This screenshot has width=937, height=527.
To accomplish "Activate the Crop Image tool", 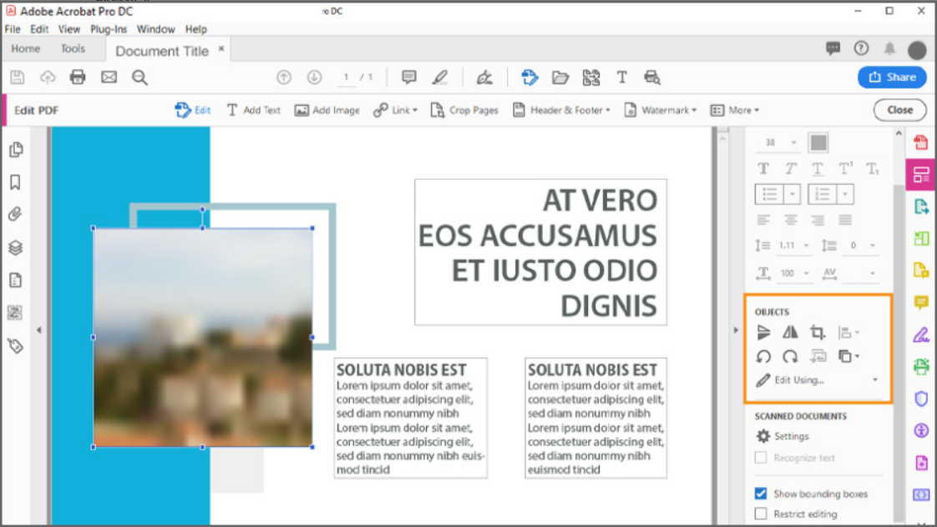I will point(818,332).
